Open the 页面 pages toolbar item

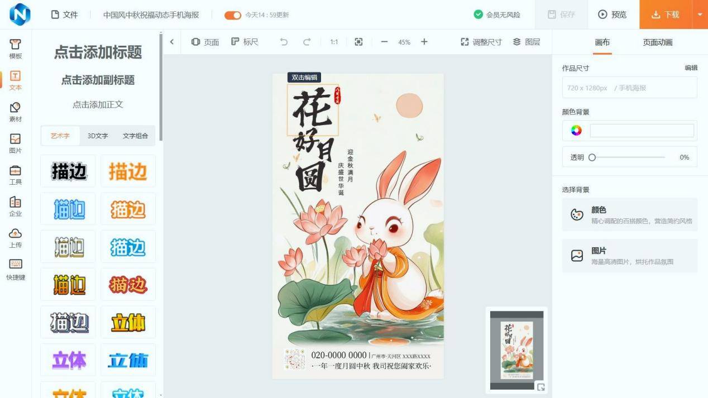pos(205,42)
